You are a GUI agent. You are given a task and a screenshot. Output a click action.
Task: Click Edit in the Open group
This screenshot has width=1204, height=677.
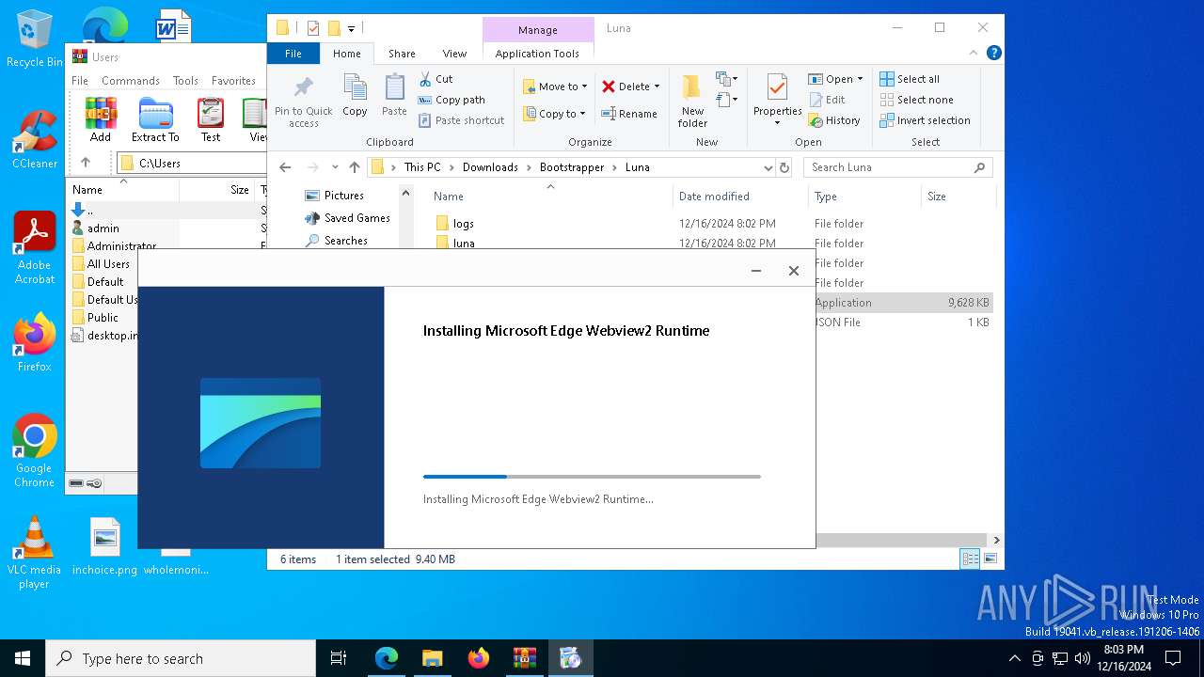[x=827, y=100]
